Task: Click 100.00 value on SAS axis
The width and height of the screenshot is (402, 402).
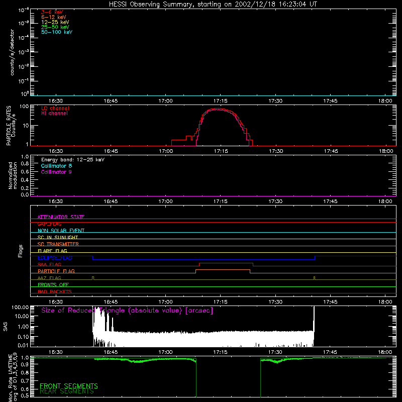Action: pos(20,308)
